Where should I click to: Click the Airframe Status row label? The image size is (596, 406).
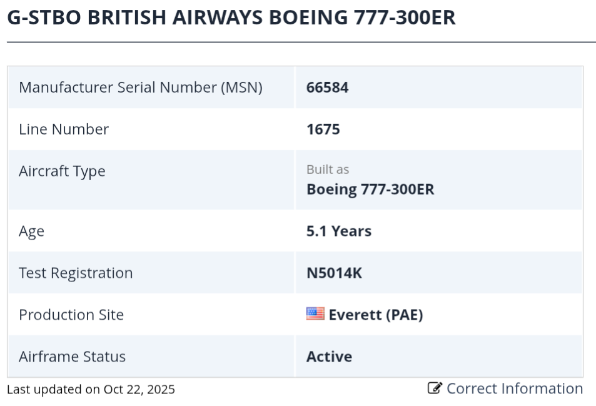point(72,357)
